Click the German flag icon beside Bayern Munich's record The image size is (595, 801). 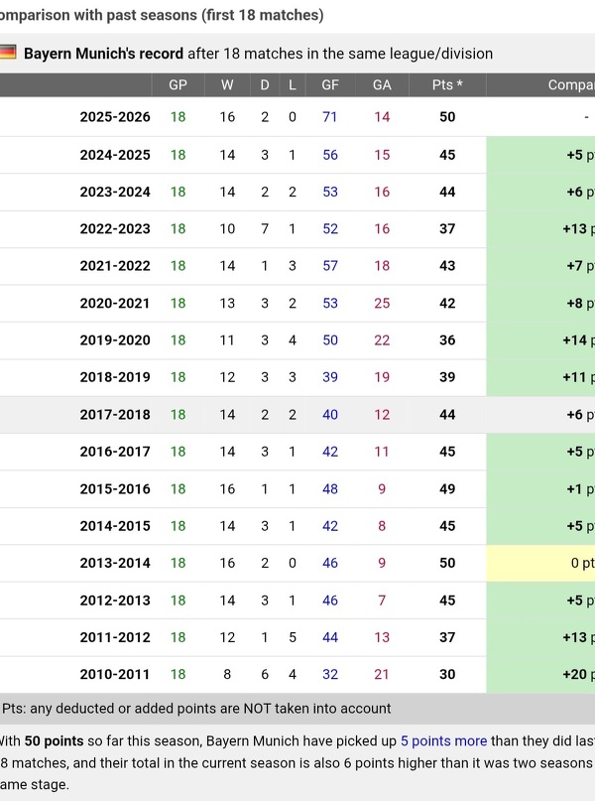(x=8, y=53)
